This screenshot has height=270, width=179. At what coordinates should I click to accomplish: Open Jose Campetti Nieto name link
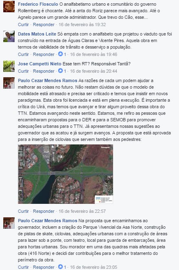coord(39,64)
